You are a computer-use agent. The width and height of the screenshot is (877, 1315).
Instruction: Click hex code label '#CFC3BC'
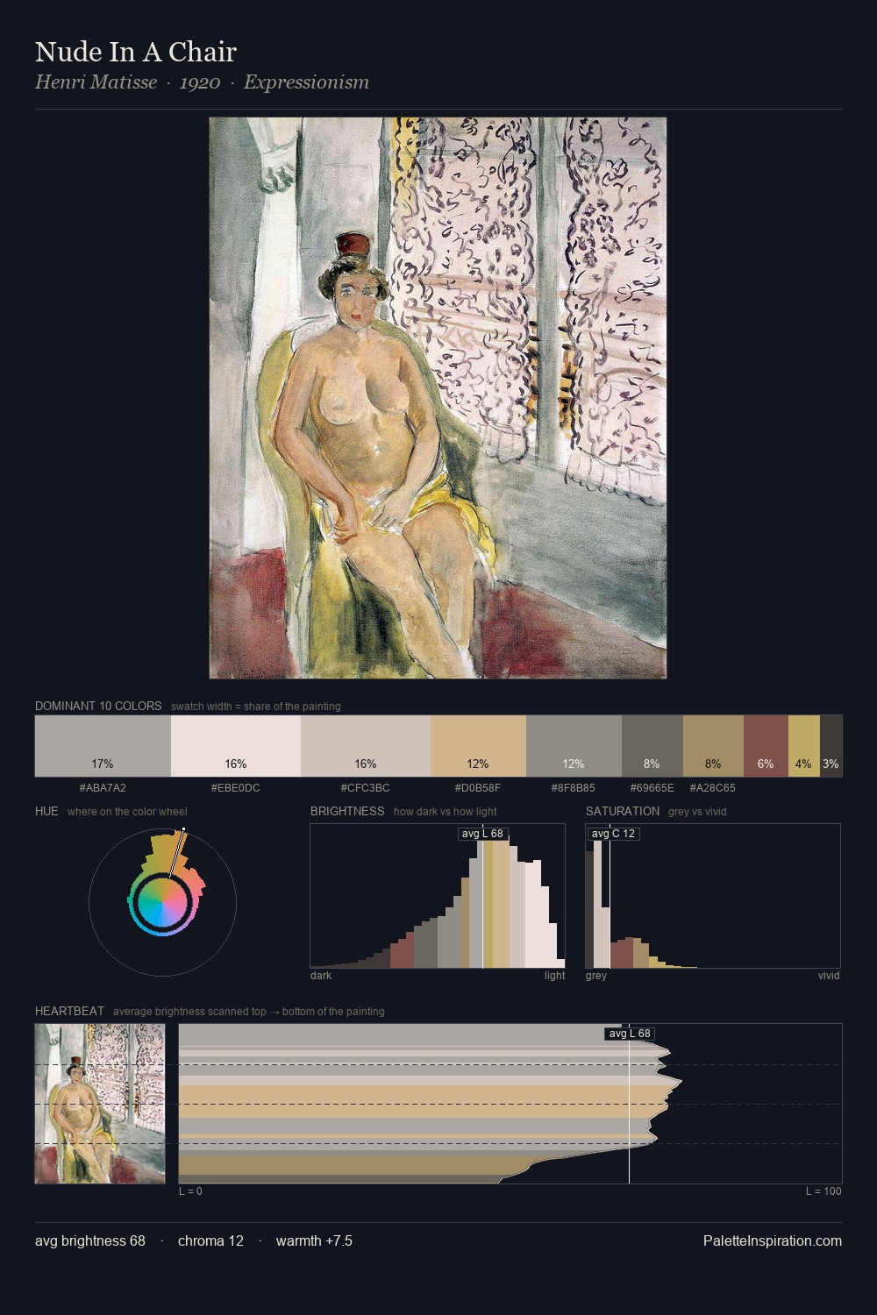[x=366, y=788]
